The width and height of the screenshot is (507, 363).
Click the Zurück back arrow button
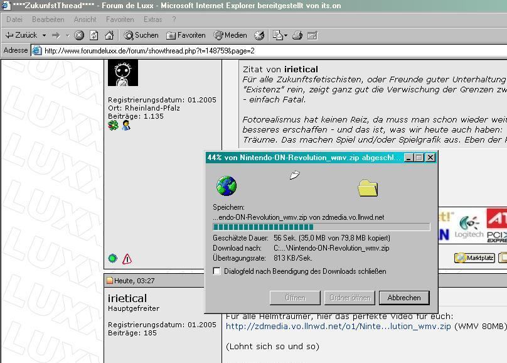pos(21,35)
